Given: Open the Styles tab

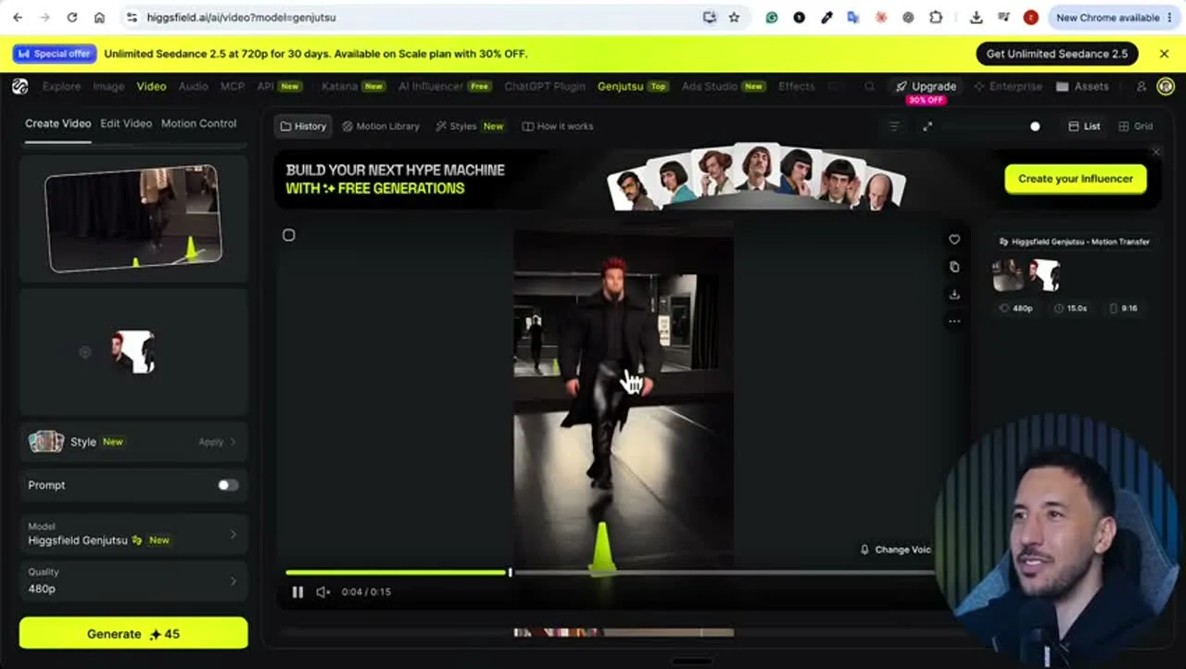Looking at the screenshot, I should [470, 126].
